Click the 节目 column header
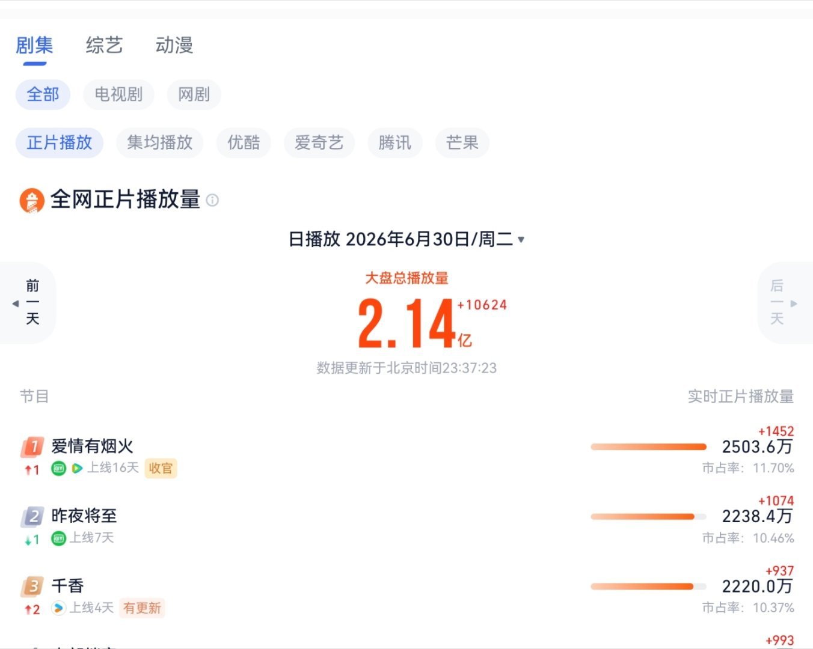 (x=34, y=397)
